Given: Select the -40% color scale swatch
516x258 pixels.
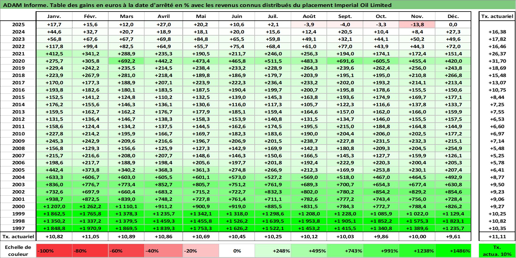Looking at the screenshot, I should click(164, 251).
